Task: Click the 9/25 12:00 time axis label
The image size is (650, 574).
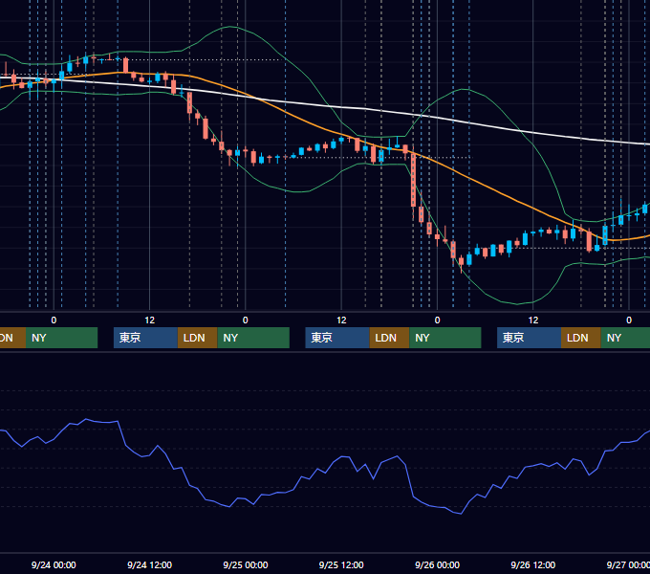Action: click(341, 564)
